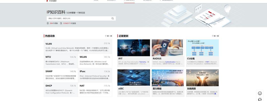This screenshot has width=267, height=101.
Task: Click the VLAN description paragraph
Action: click(x=77, y=49)
